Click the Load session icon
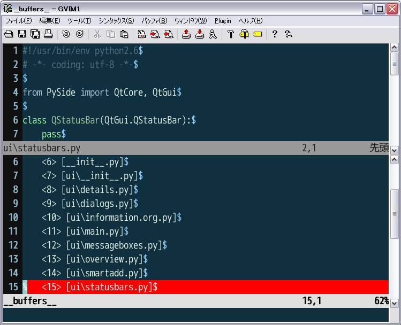 pyautogui.click(x=186, y=34)
